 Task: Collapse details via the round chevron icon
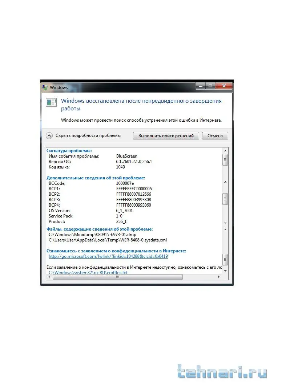(x=49, y=135)
